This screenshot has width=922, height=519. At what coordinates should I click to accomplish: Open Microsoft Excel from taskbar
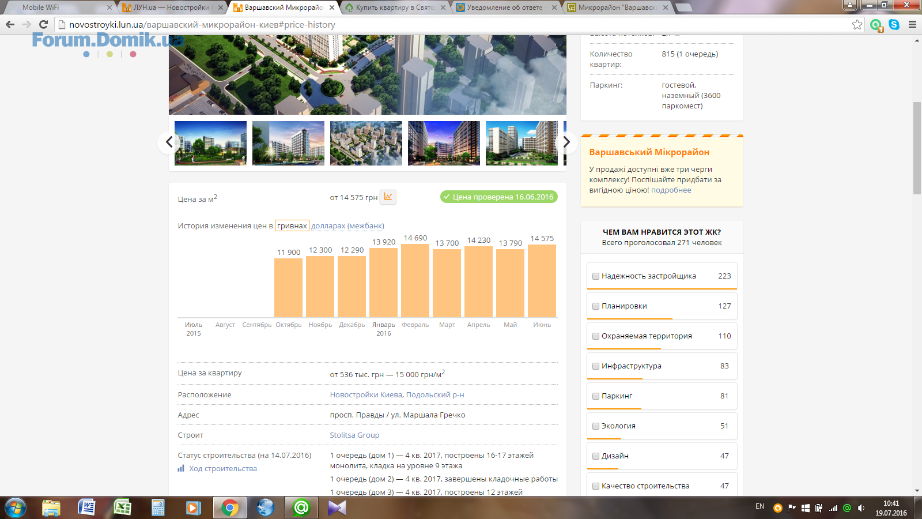pyautogui.click(x=123, y=508)
